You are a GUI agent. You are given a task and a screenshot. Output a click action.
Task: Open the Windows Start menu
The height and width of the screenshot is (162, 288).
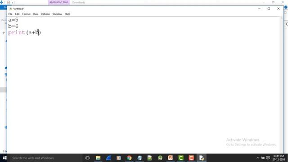point(4,158)
